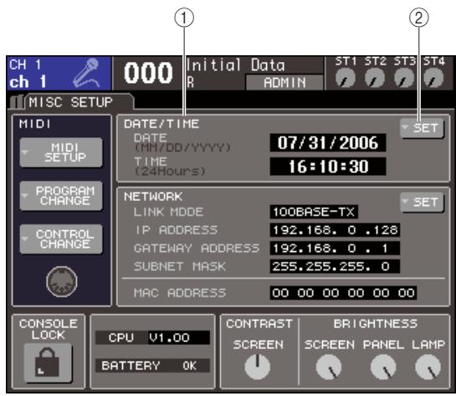Adjust the ST4 level knob
This screenshot has height=396, width=456.
pos(433,78)
